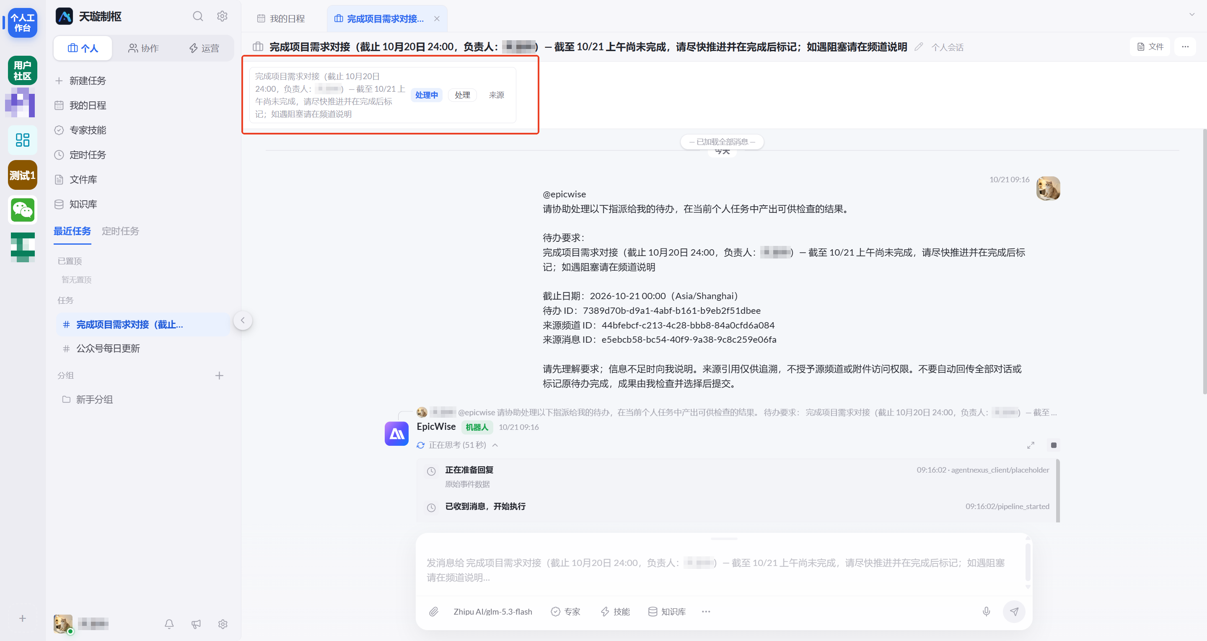
Task: Toggle the 专家 option in input toolbar
Action: click(x=565, y=612)
